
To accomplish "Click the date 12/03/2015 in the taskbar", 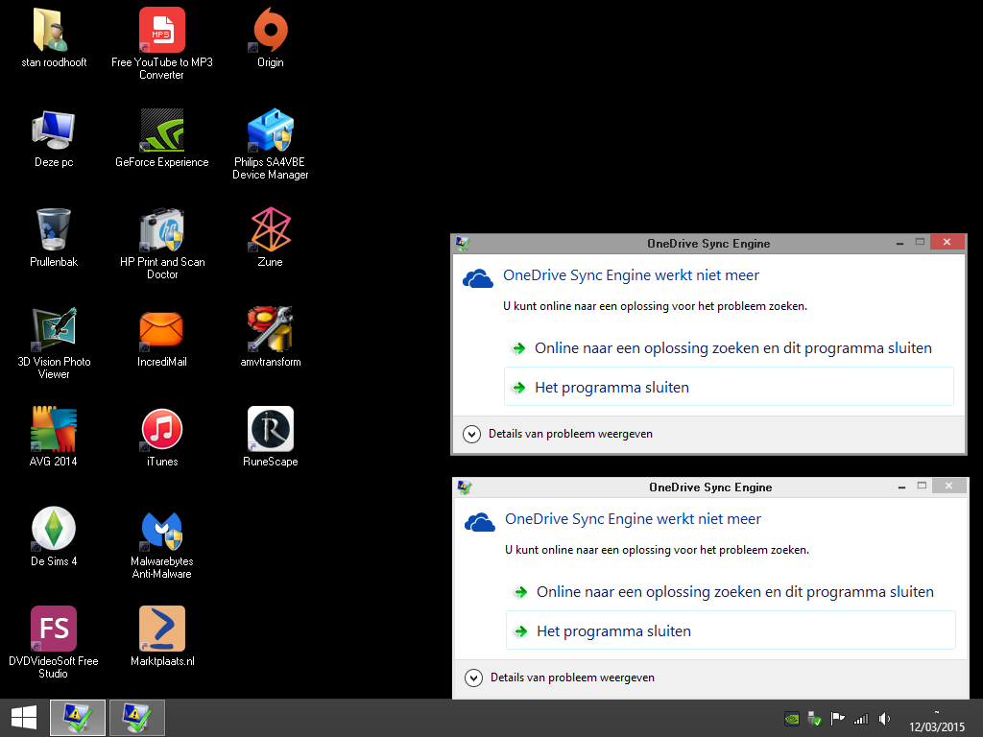I will tap(937, 727).
